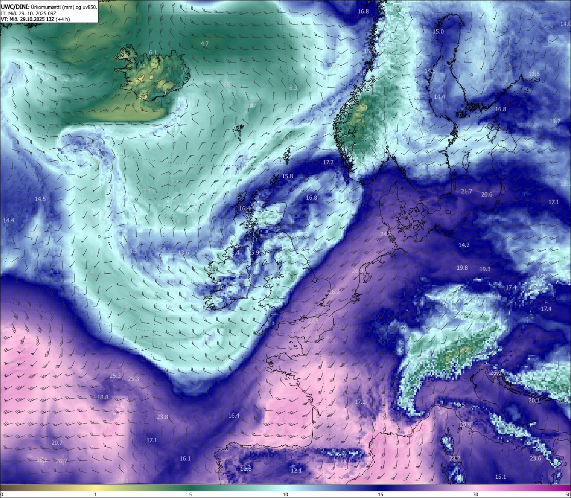Click the 50 tick label on color scale
The height and width of the screenshot is (498, 571).
[567, 494]
